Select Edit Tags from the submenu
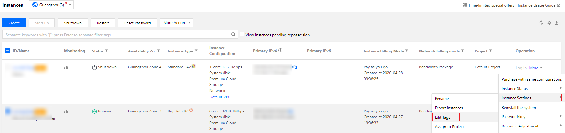Image resolution: width=565 pixels, height=133 pixels. tap(442, 117)
